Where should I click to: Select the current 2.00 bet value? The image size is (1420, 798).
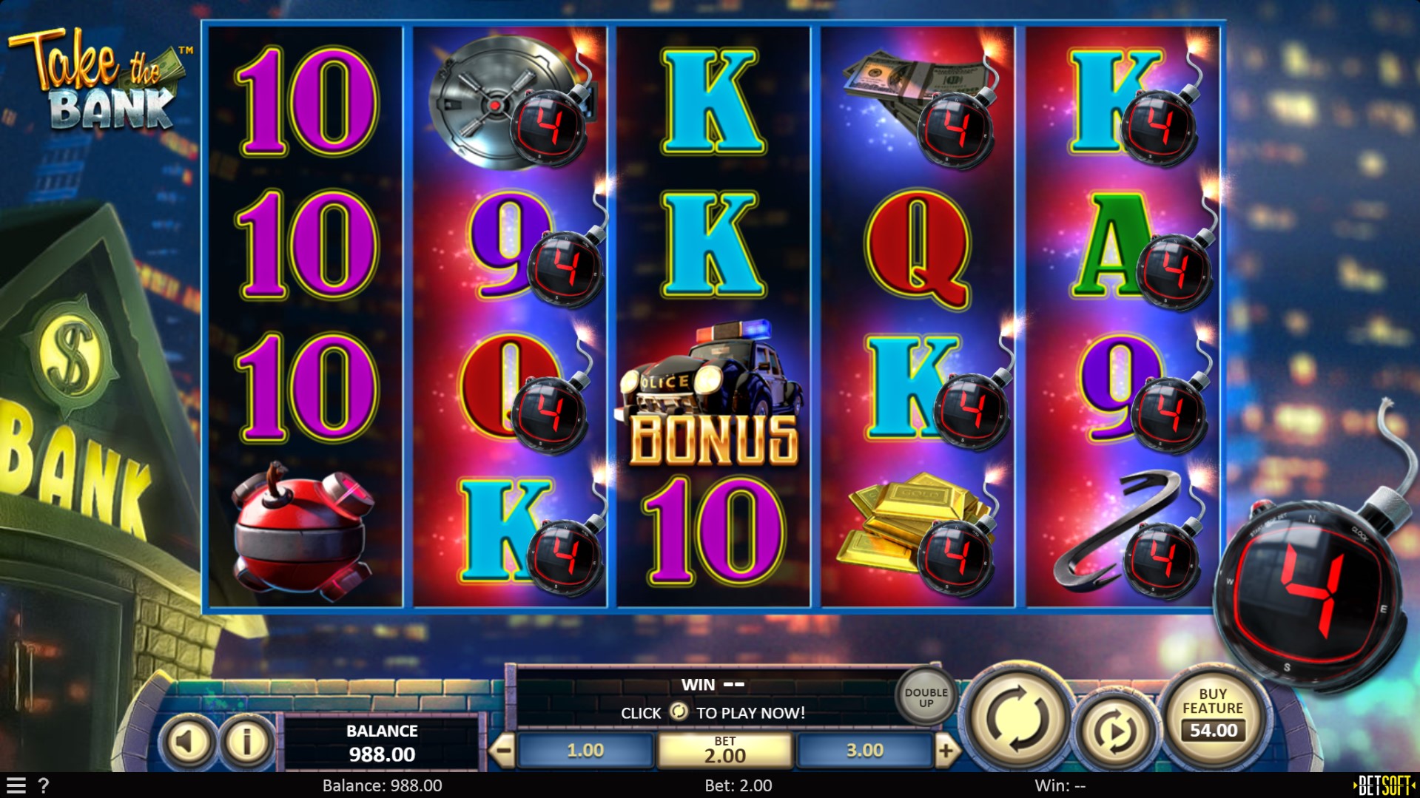point(724,751)
